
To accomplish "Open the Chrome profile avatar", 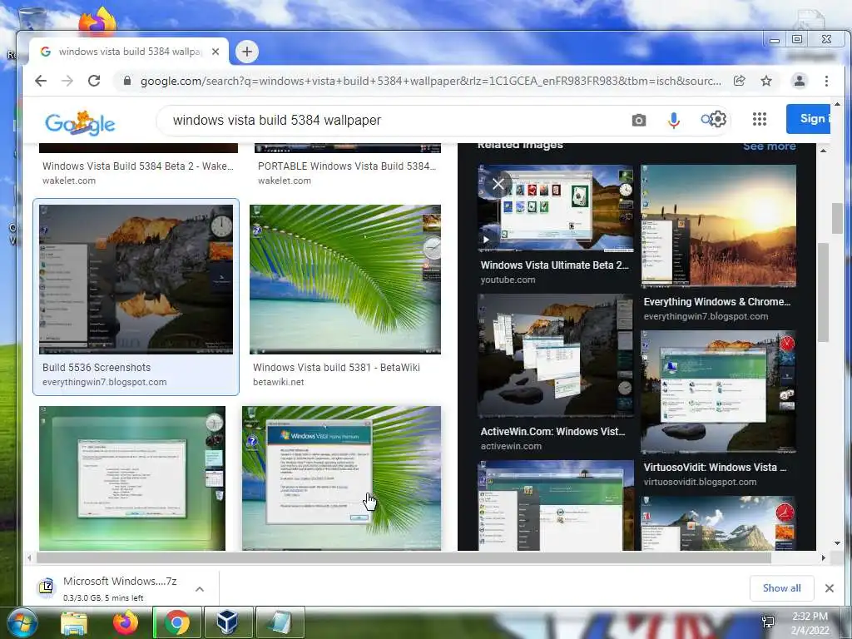I will point(800,81).
